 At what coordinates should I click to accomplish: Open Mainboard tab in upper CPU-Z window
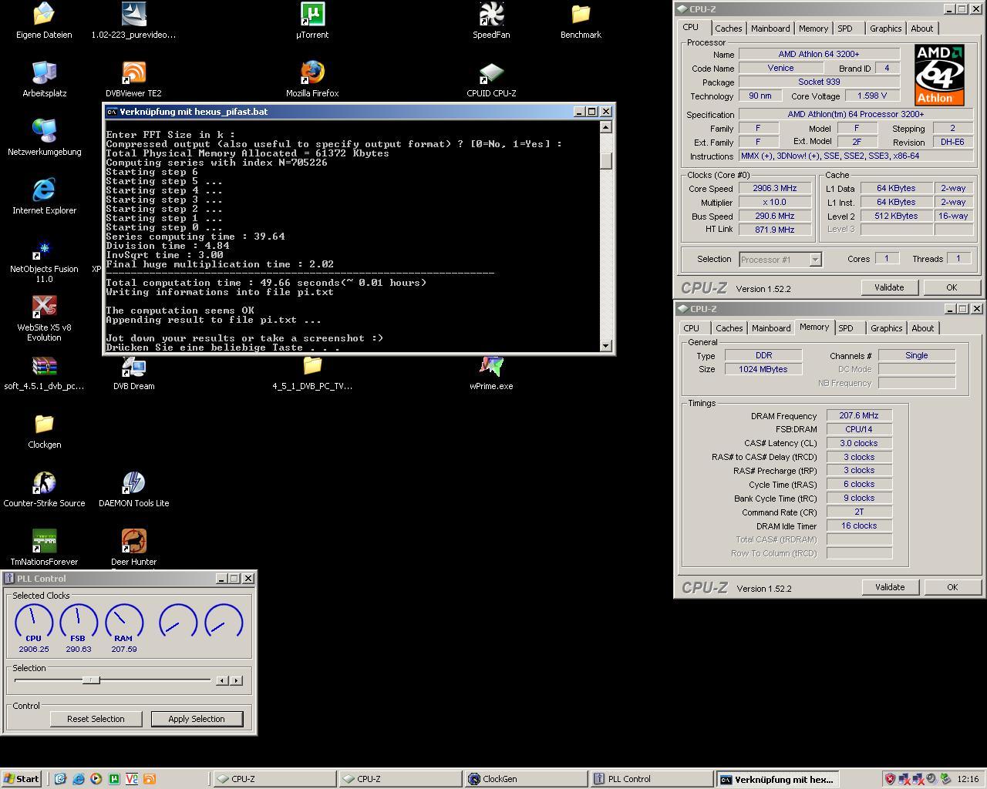(x=770, y=29)
